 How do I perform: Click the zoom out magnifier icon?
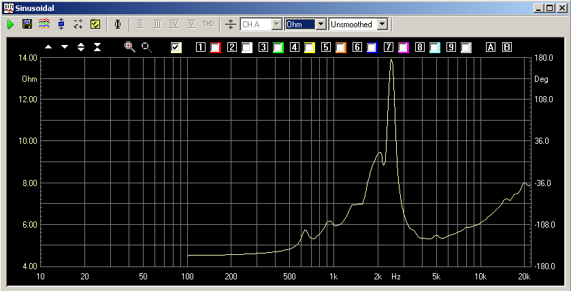[x=146, y=47]
